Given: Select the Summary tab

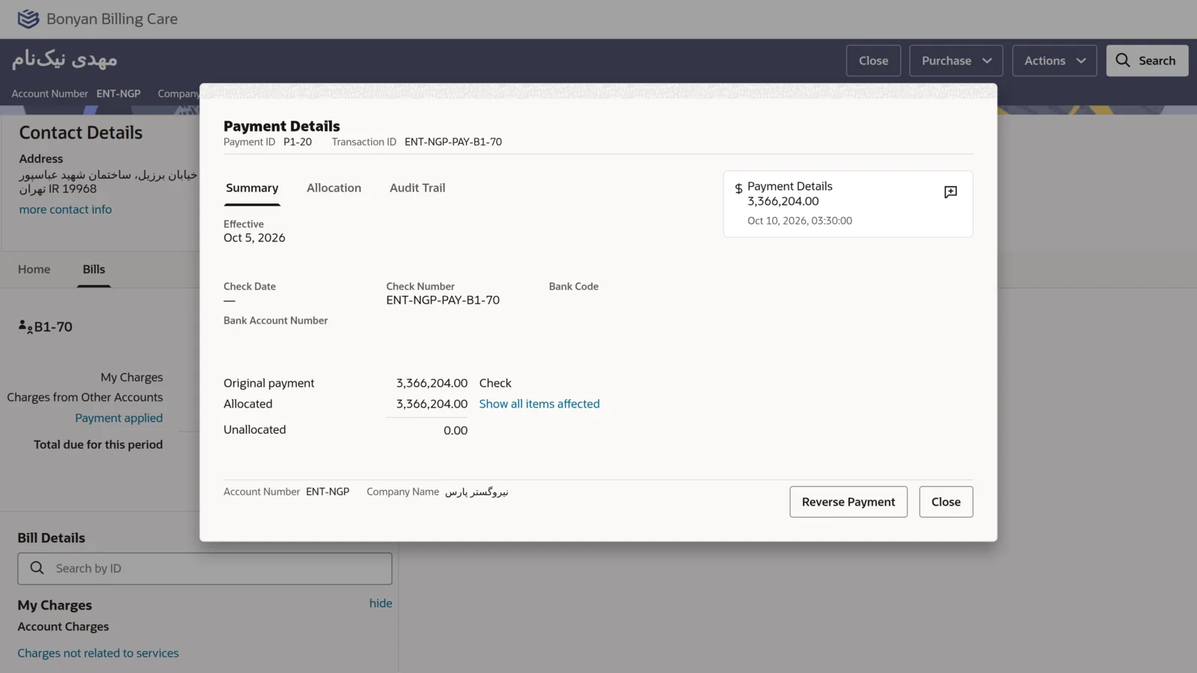Looking at the screenshot, I should point(252,188).
